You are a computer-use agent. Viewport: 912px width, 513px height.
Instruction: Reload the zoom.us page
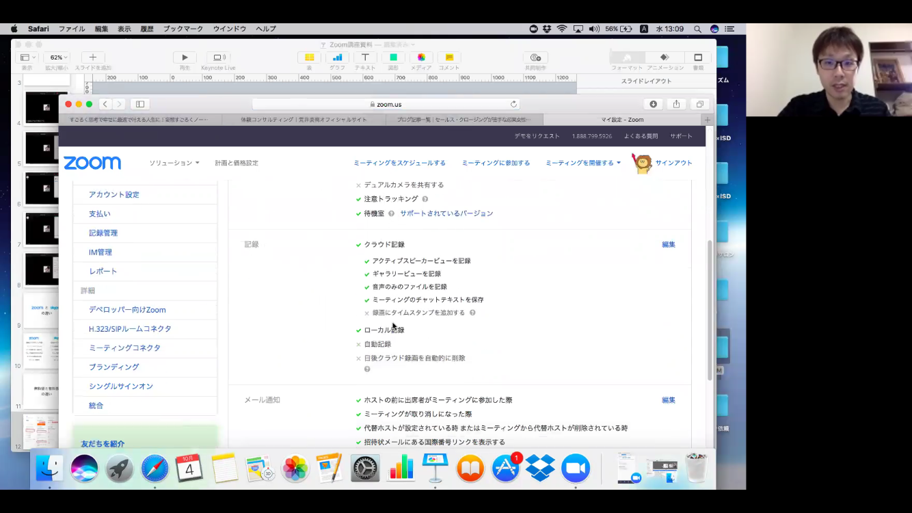[x=513, y=104]
